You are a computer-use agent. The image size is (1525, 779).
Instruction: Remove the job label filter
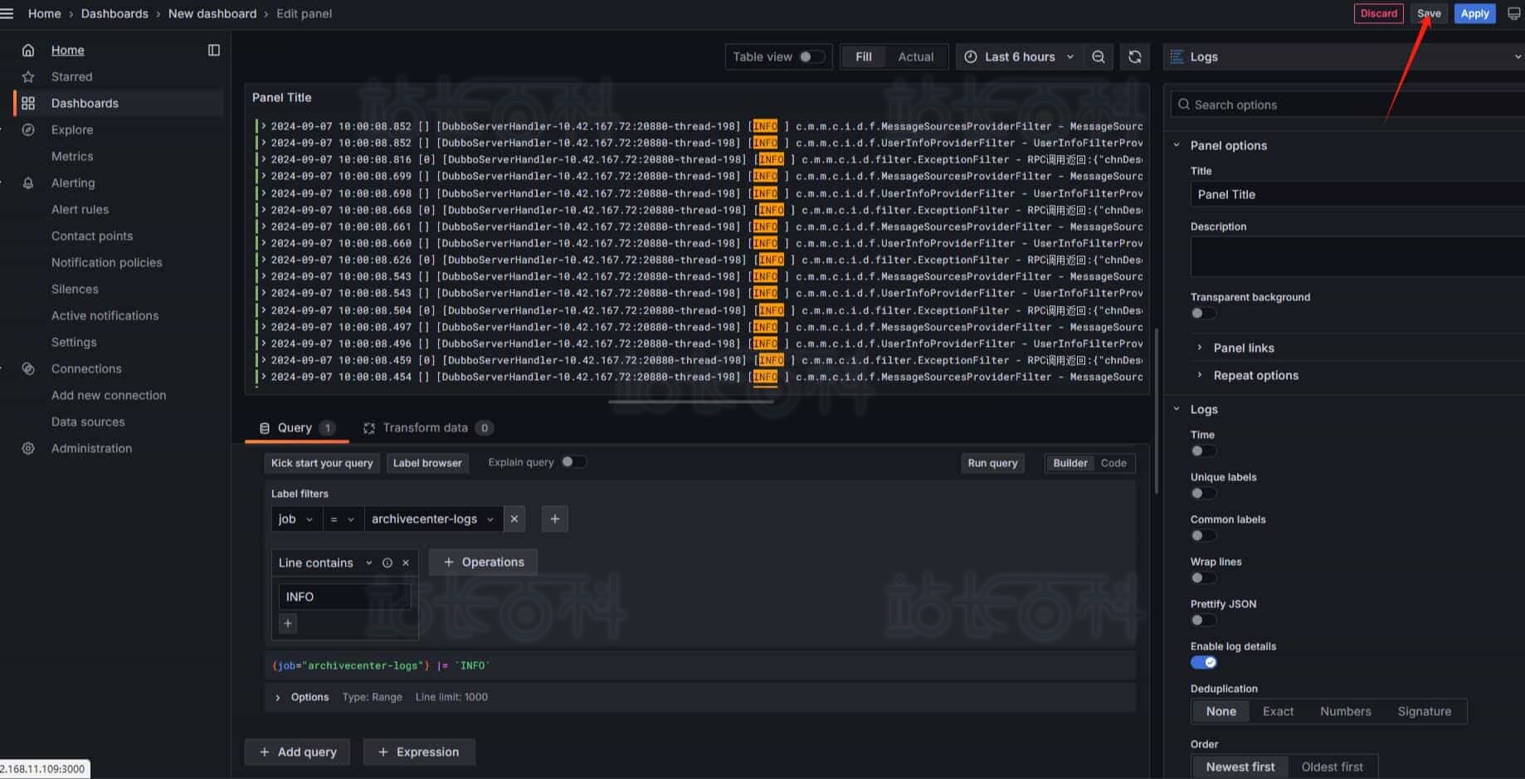tap(514, 519)
